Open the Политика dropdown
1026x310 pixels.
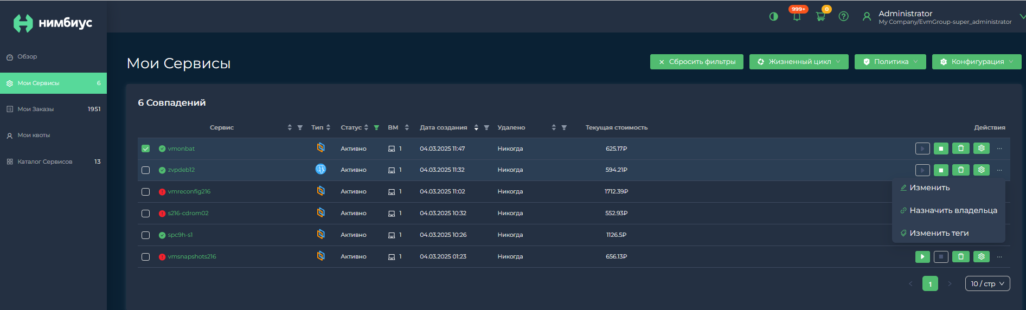click(890, 62)
